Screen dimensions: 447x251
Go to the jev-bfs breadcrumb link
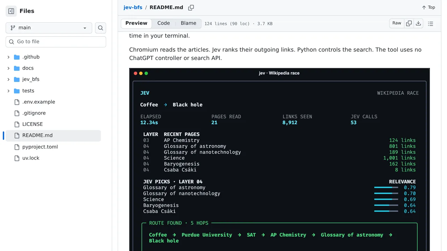(133, 7)
